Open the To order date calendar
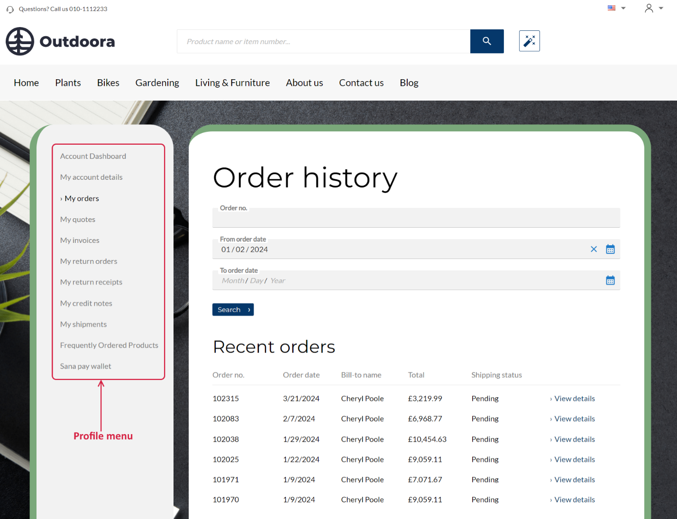The height and width of the screenshot is (519, 677). coord(610,280)
